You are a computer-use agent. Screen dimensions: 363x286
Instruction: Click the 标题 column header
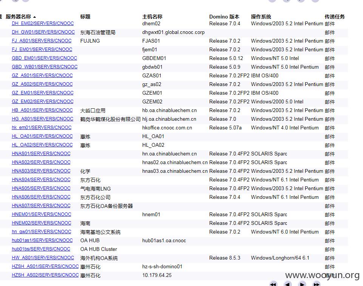(85, 17)
